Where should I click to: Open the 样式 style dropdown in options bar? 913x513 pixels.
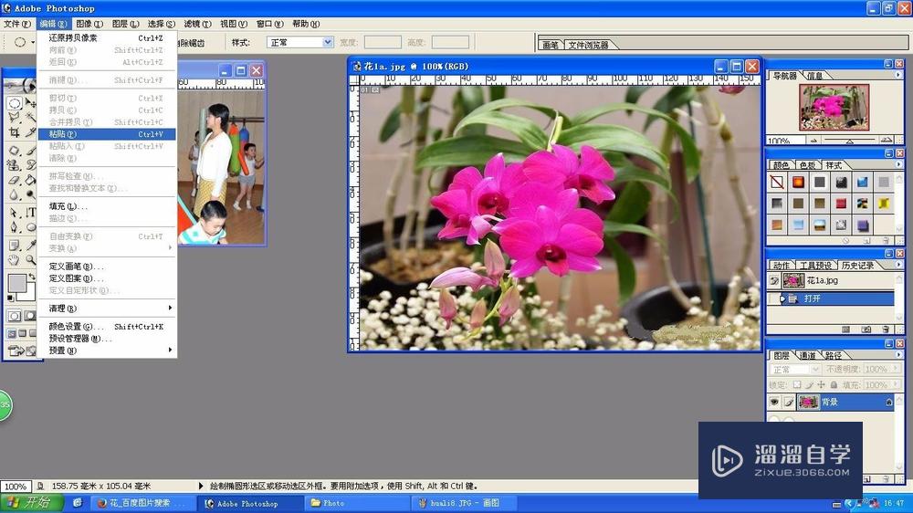click(x=328, y=42)
